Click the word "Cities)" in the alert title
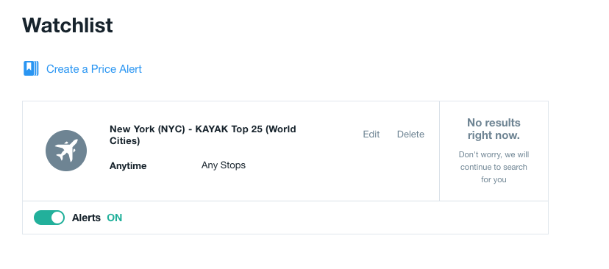The width and height of the screenshot is (609, 269). (x=125, y=141)
